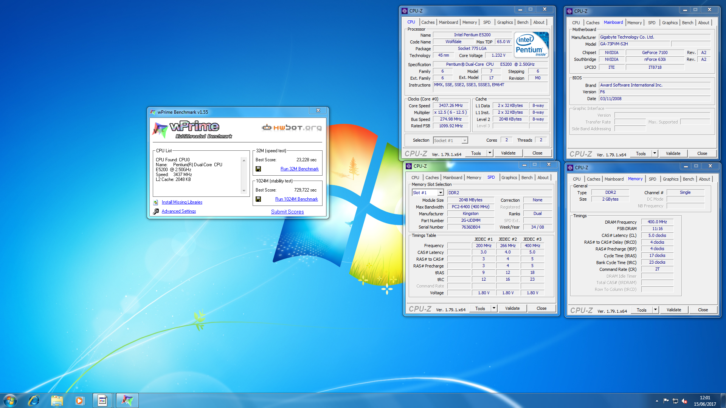Click the Install Missing Libraries icon
726x408 pixels.
[x=156, y=202]
